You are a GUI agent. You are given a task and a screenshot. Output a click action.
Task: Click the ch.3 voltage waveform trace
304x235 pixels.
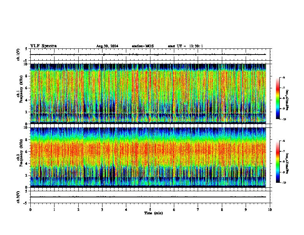pyautogui.click(x=148, y=197)
